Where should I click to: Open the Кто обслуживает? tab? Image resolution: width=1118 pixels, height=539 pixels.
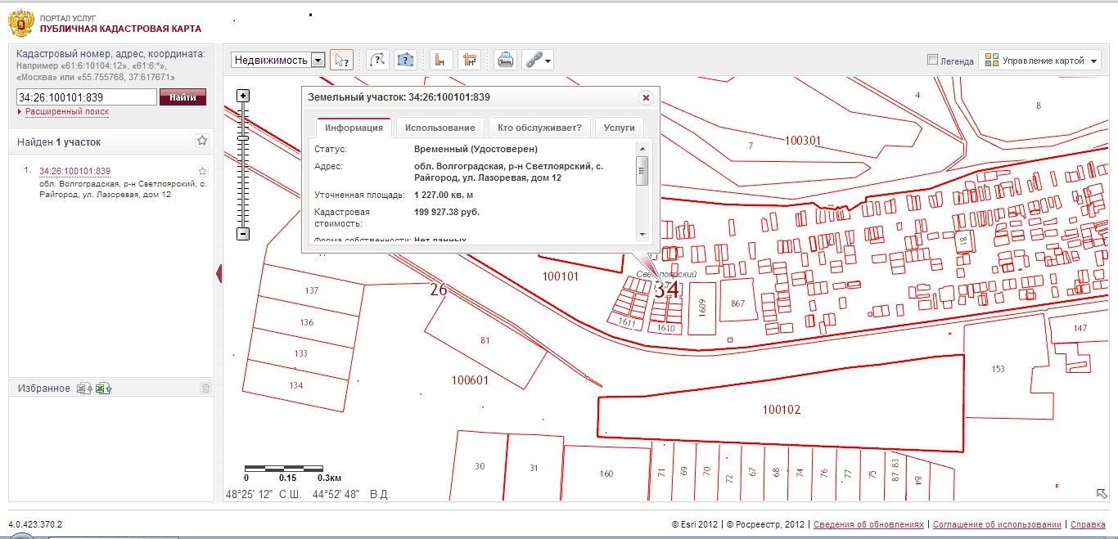(539, 128)
